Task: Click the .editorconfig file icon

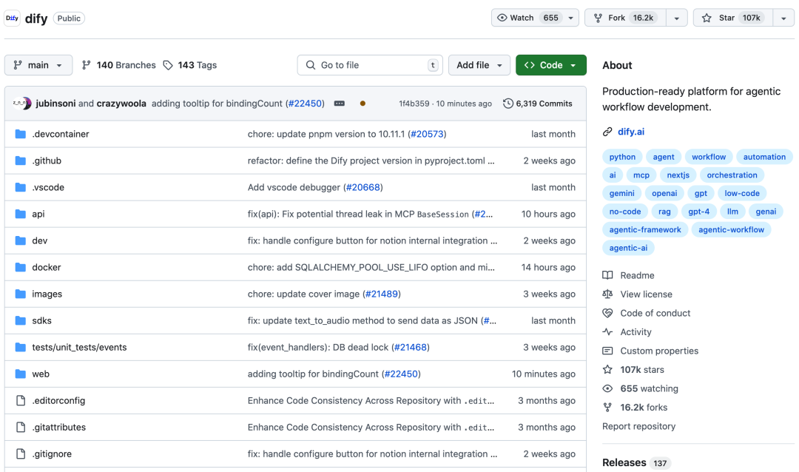Action: (x=21, y=401)
